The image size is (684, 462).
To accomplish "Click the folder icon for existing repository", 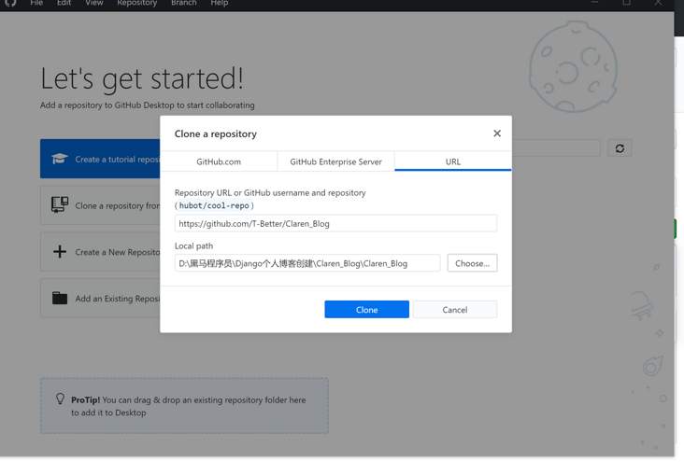I will point(60,298).
